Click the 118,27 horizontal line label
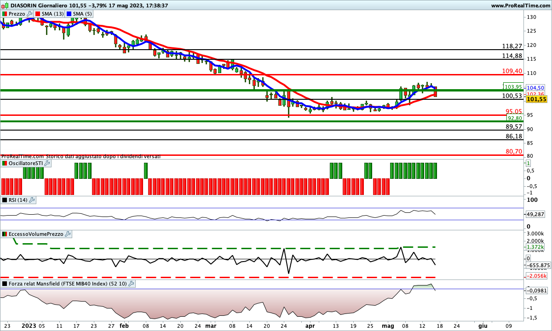552x331 pixels. [x=512, y=46]
